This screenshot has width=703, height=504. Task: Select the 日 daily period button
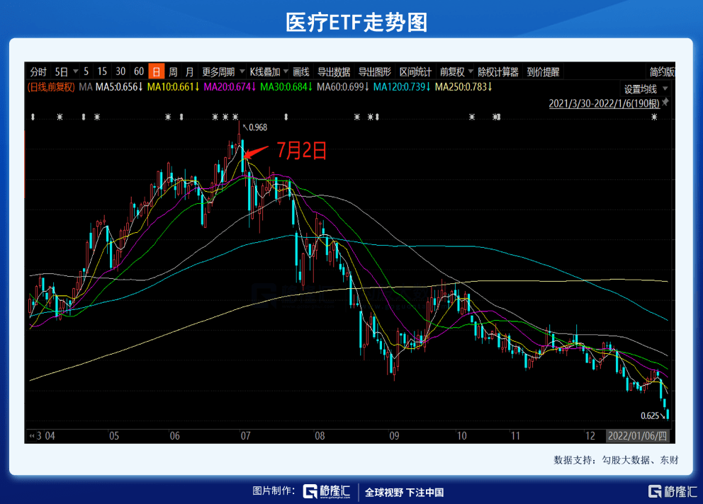(x=156, y=71)
